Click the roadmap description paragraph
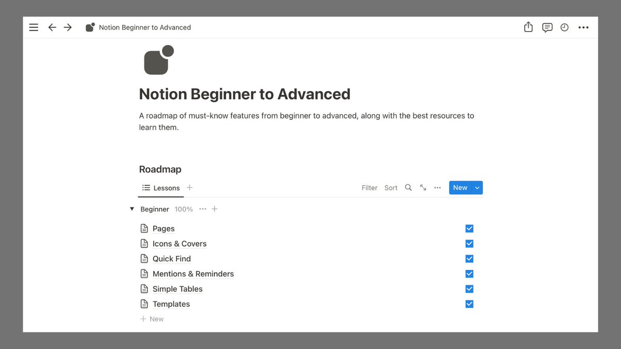The image size is (621, 349). click(x=306, y=122)
